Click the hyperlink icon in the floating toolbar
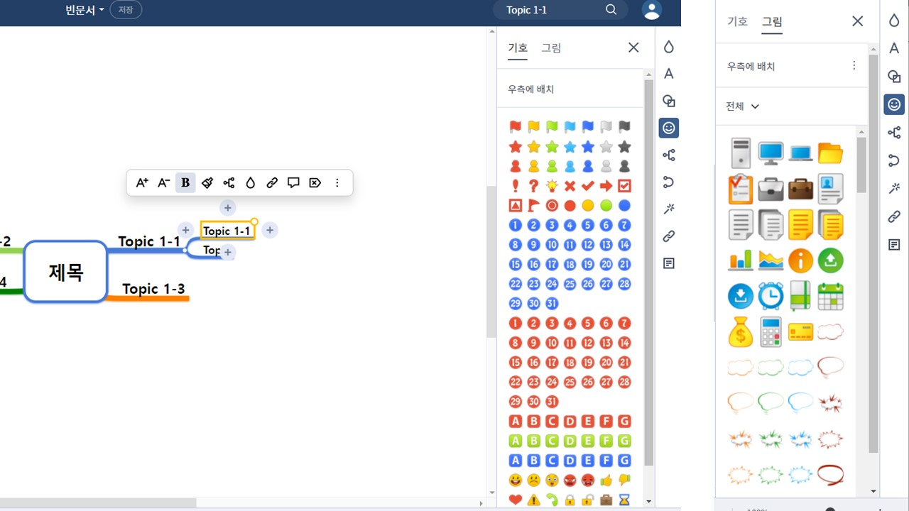The width and height of the screenshot is (909, 511). [272, 183]
